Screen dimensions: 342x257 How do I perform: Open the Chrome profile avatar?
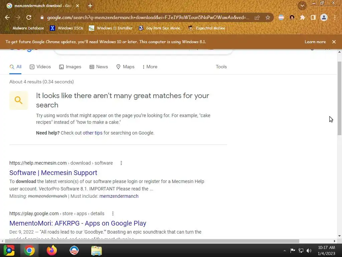[324, 17]
